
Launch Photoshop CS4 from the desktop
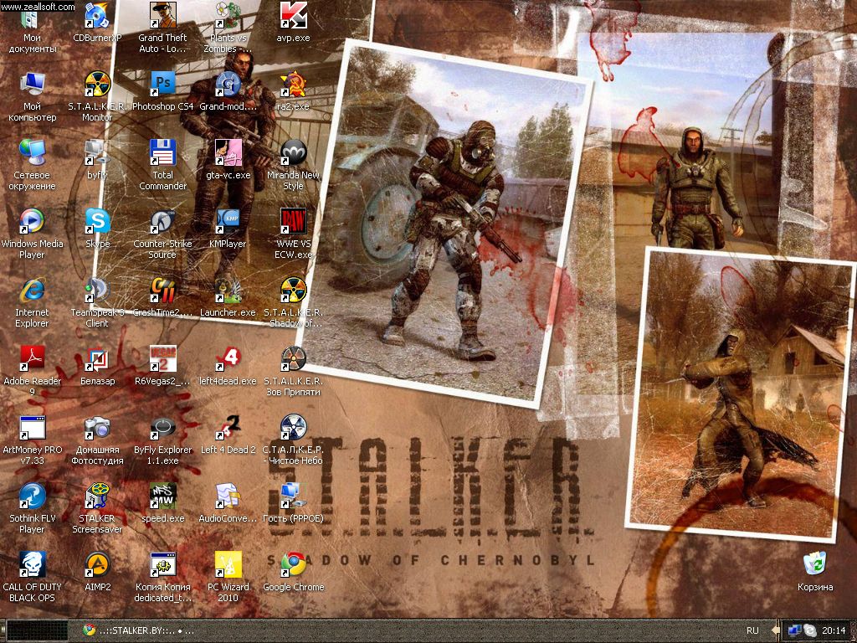[163, 85]
